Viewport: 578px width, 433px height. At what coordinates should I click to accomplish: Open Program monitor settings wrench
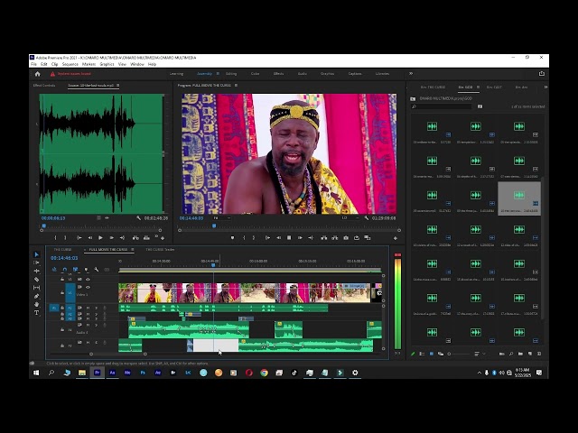(x=366, y=218)
